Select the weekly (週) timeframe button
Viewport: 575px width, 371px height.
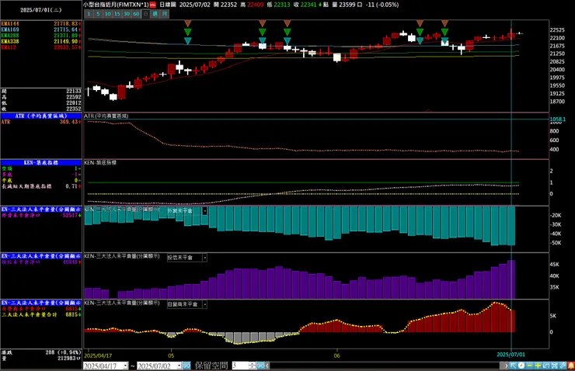click(155, 14)
